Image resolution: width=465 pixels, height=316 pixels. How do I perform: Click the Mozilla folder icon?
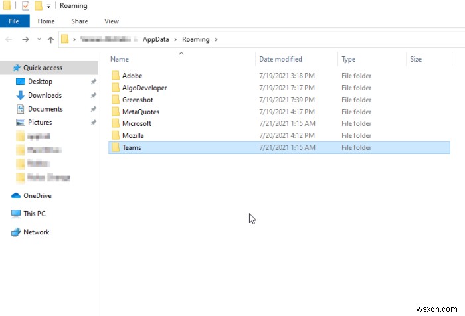tap(116, 135)
